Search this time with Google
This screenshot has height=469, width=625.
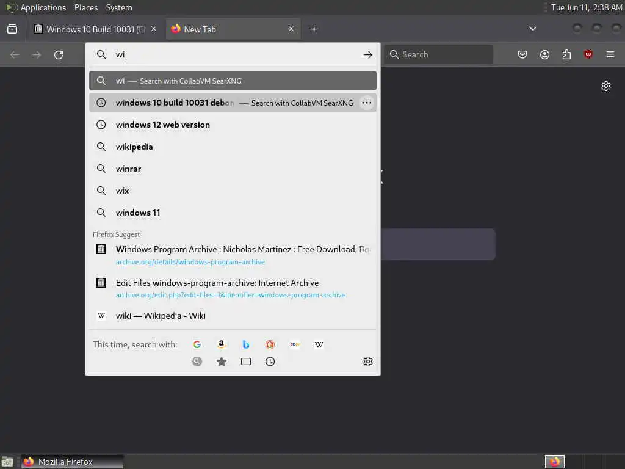coord(197,344)
